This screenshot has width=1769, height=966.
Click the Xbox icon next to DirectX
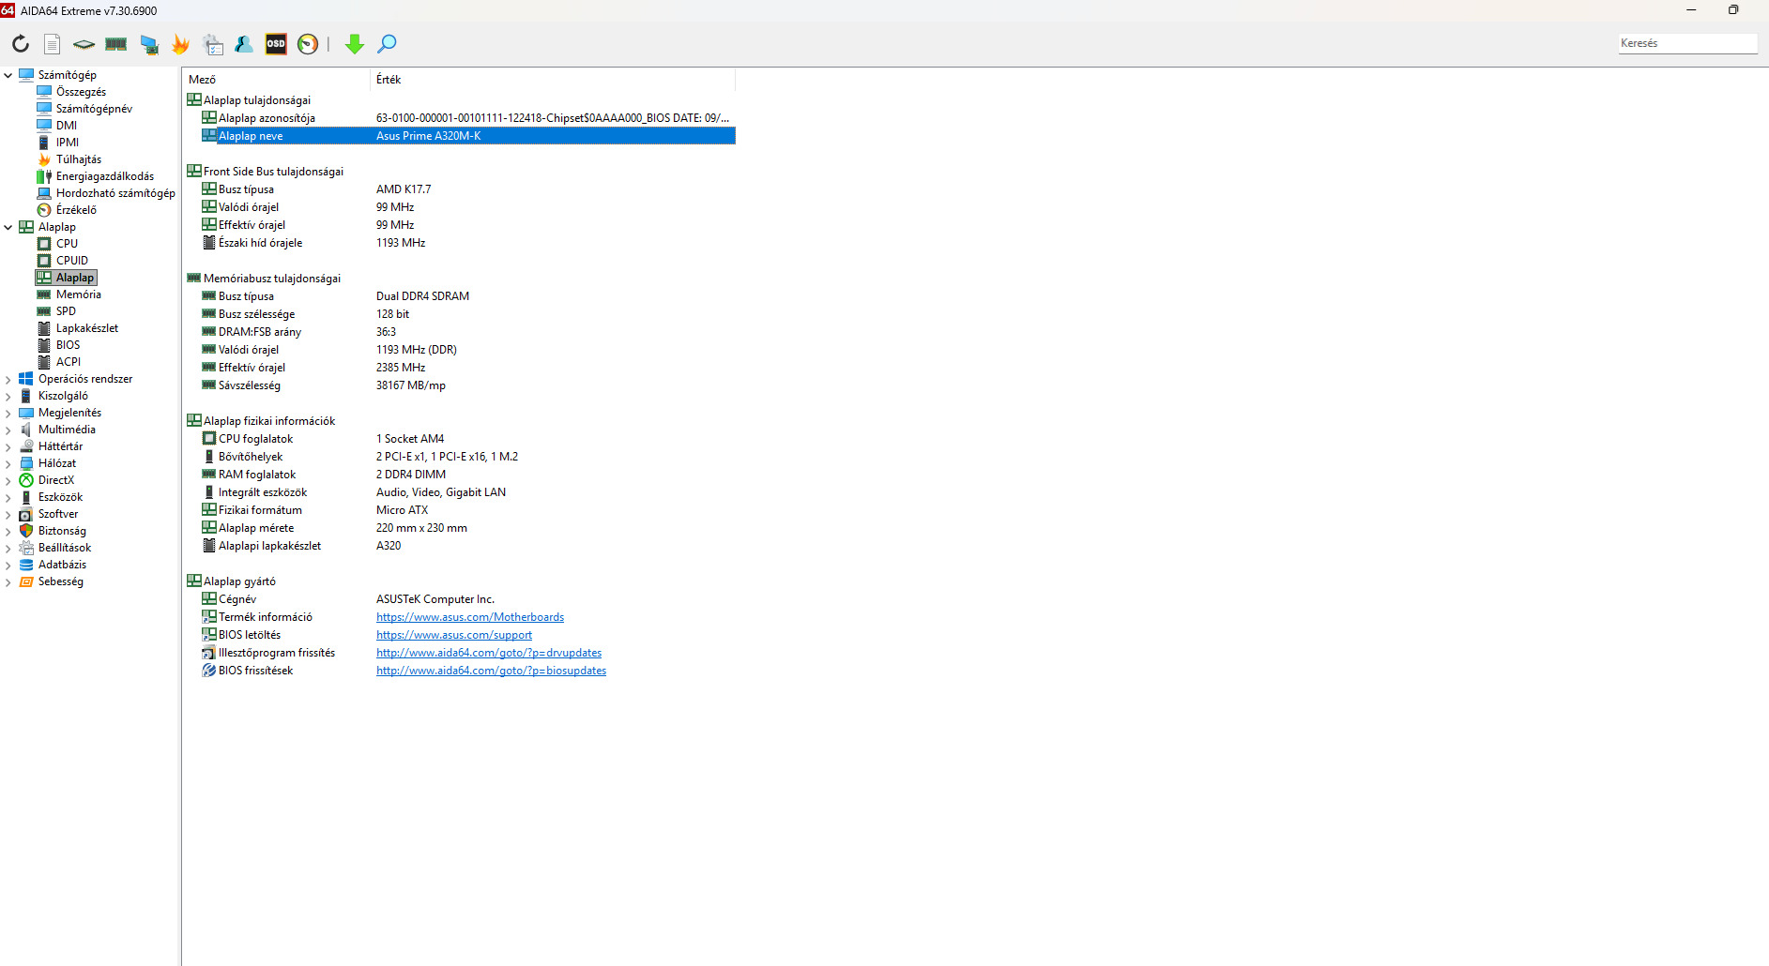pos(26,480)
